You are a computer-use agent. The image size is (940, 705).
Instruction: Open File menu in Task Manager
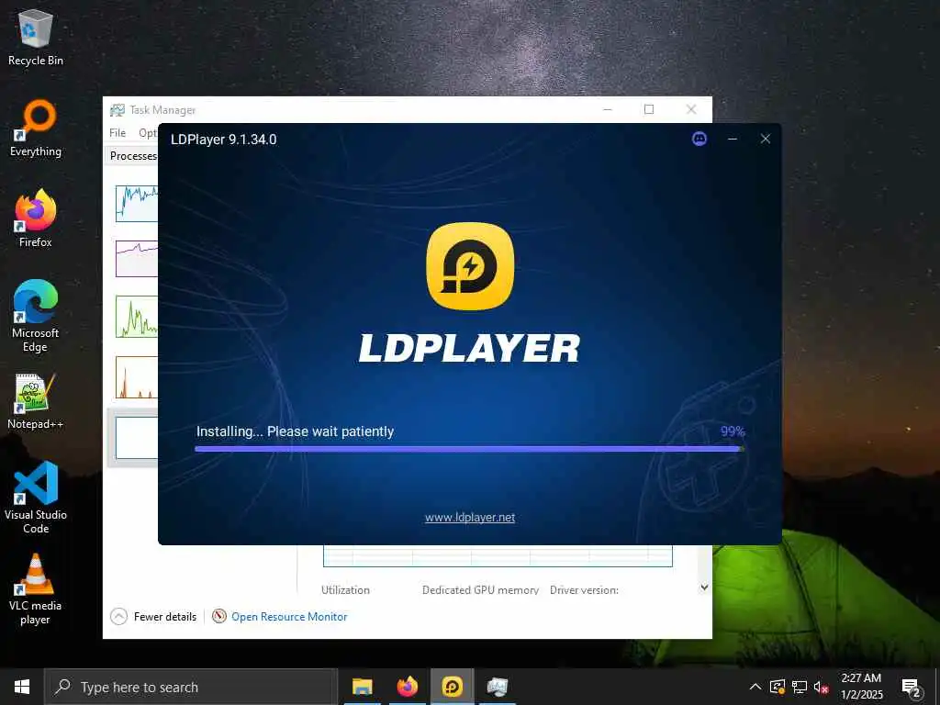click(x=117, y=132)
